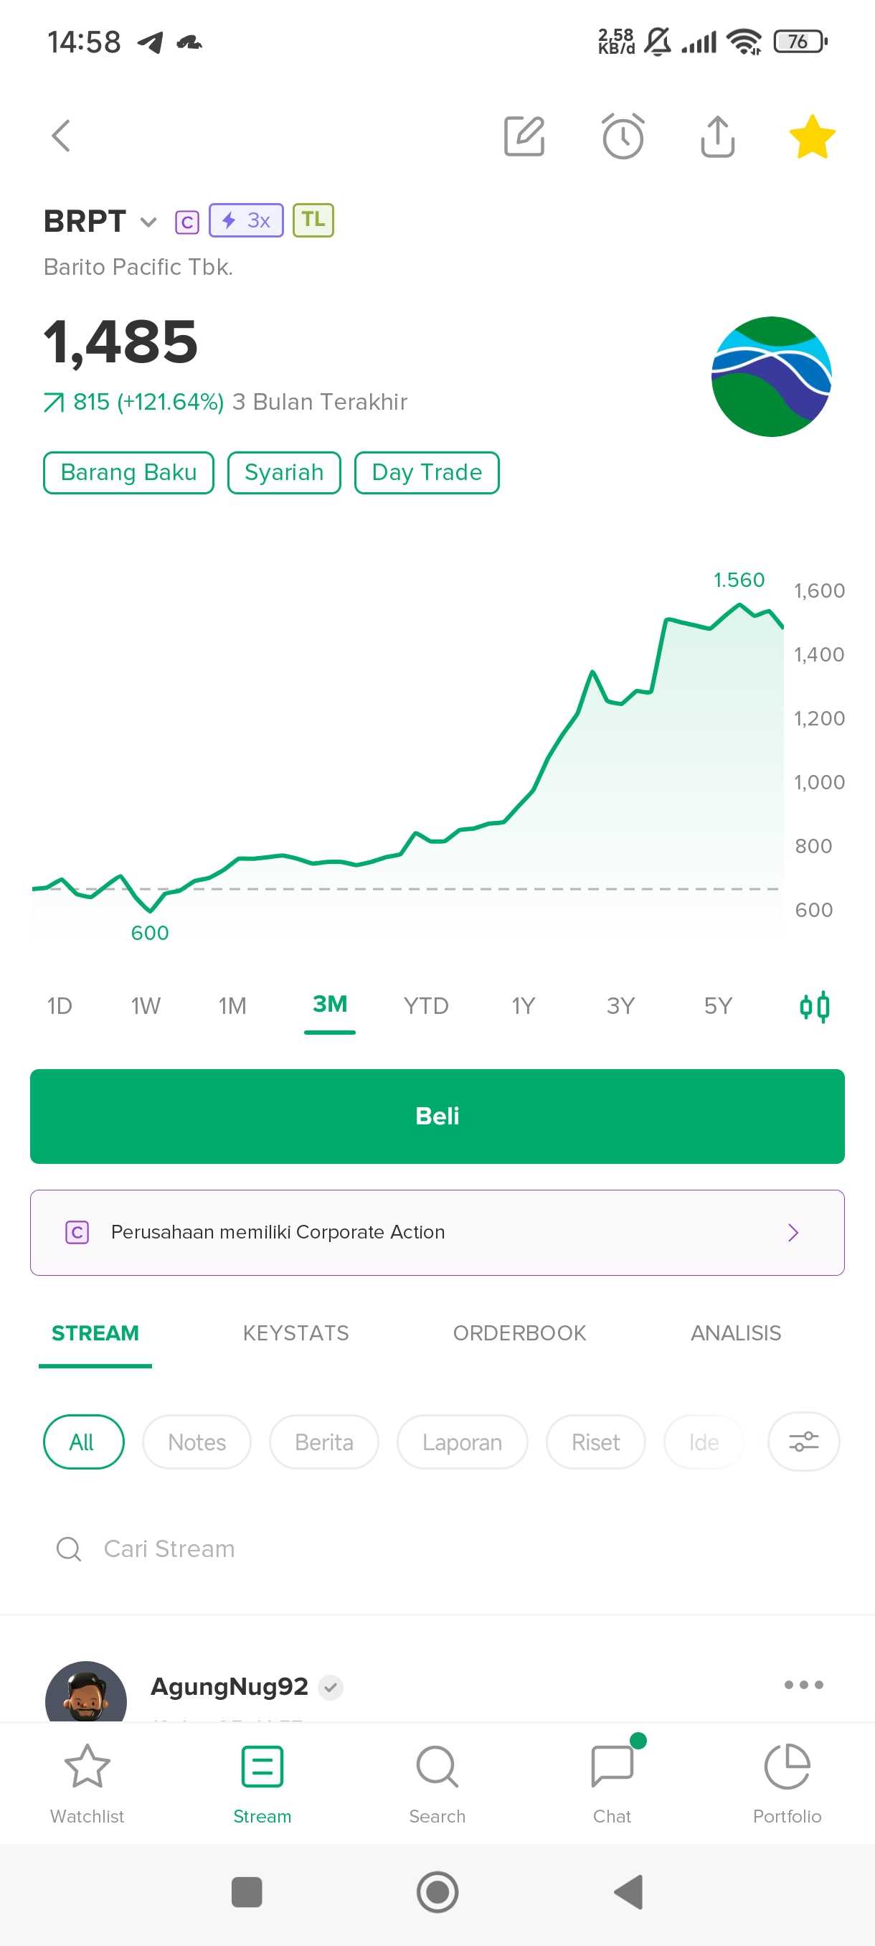Select the Notes filter chip
The width and height of the screenshot is (875, 1946).
pyautogui.click(x=197, y=1442)
